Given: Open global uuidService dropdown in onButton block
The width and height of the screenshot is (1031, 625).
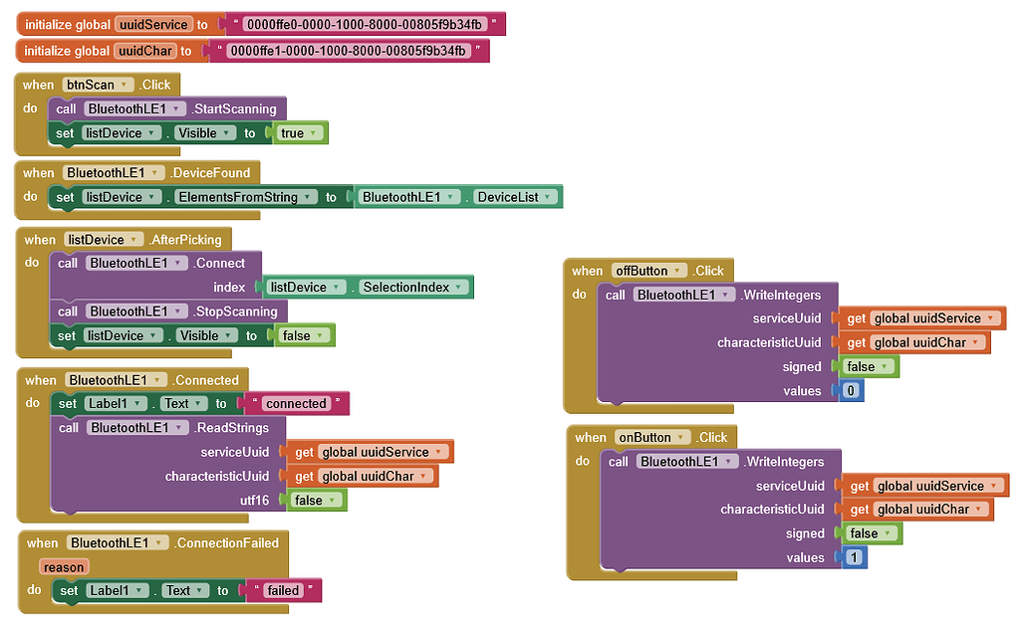Looking at the screenshot, I should click(x=937, y=487).
